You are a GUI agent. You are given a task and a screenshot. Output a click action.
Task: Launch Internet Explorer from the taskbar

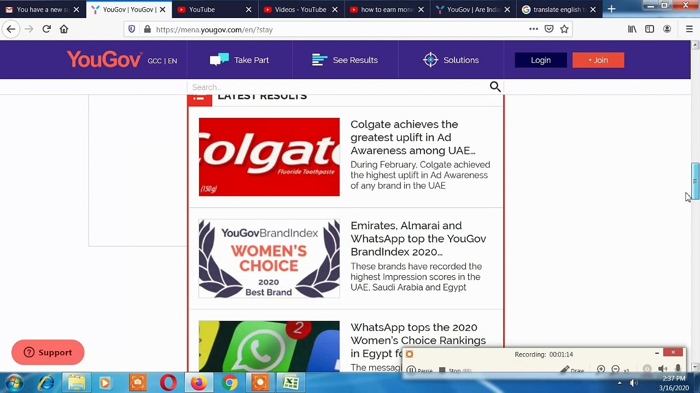(46, 383)
